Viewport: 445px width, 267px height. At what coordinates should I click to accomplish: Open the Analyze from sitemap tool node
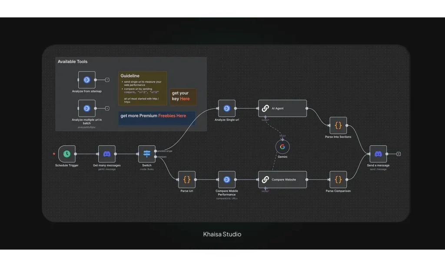pyautogui.click(x=86, y=80)
